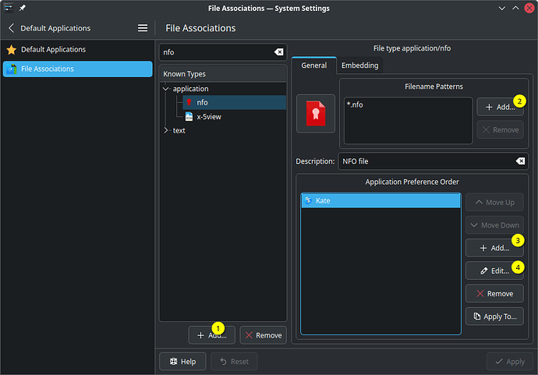Select Kate in the application preference list
Image resolution: width=538 pixels, height=375 pixels.
click(380, 200)
